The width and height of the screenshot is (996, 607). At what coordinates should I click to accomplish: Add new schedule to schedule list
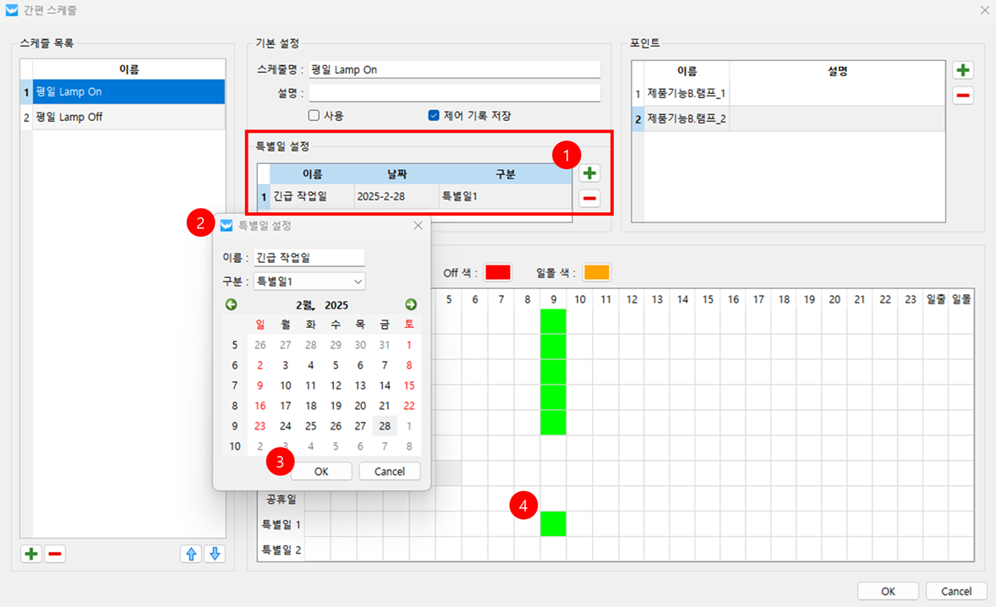(31, 554)
